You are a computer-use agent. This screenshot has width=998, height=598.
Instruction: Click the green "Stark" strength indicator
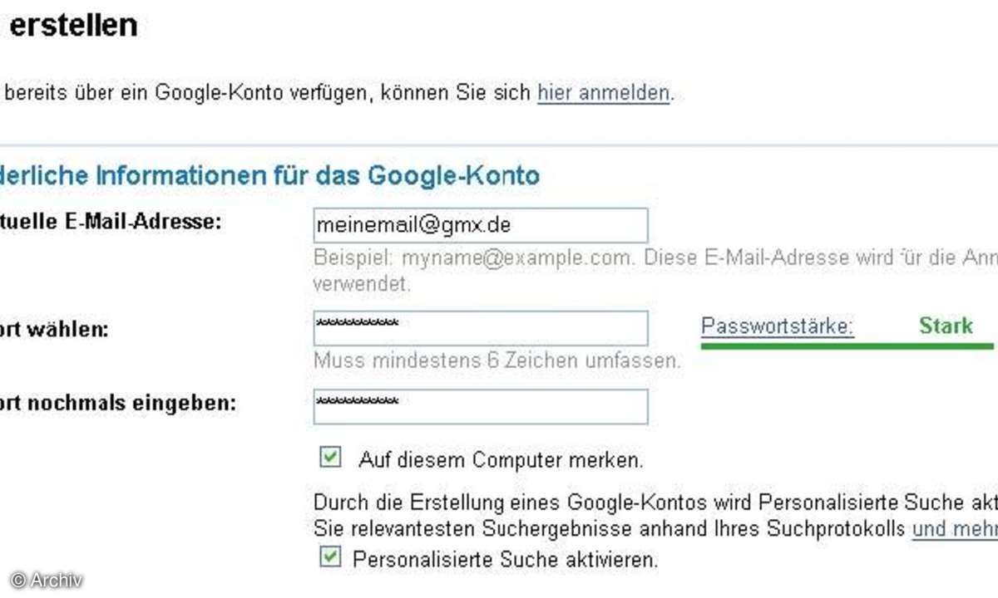(946, 326)
